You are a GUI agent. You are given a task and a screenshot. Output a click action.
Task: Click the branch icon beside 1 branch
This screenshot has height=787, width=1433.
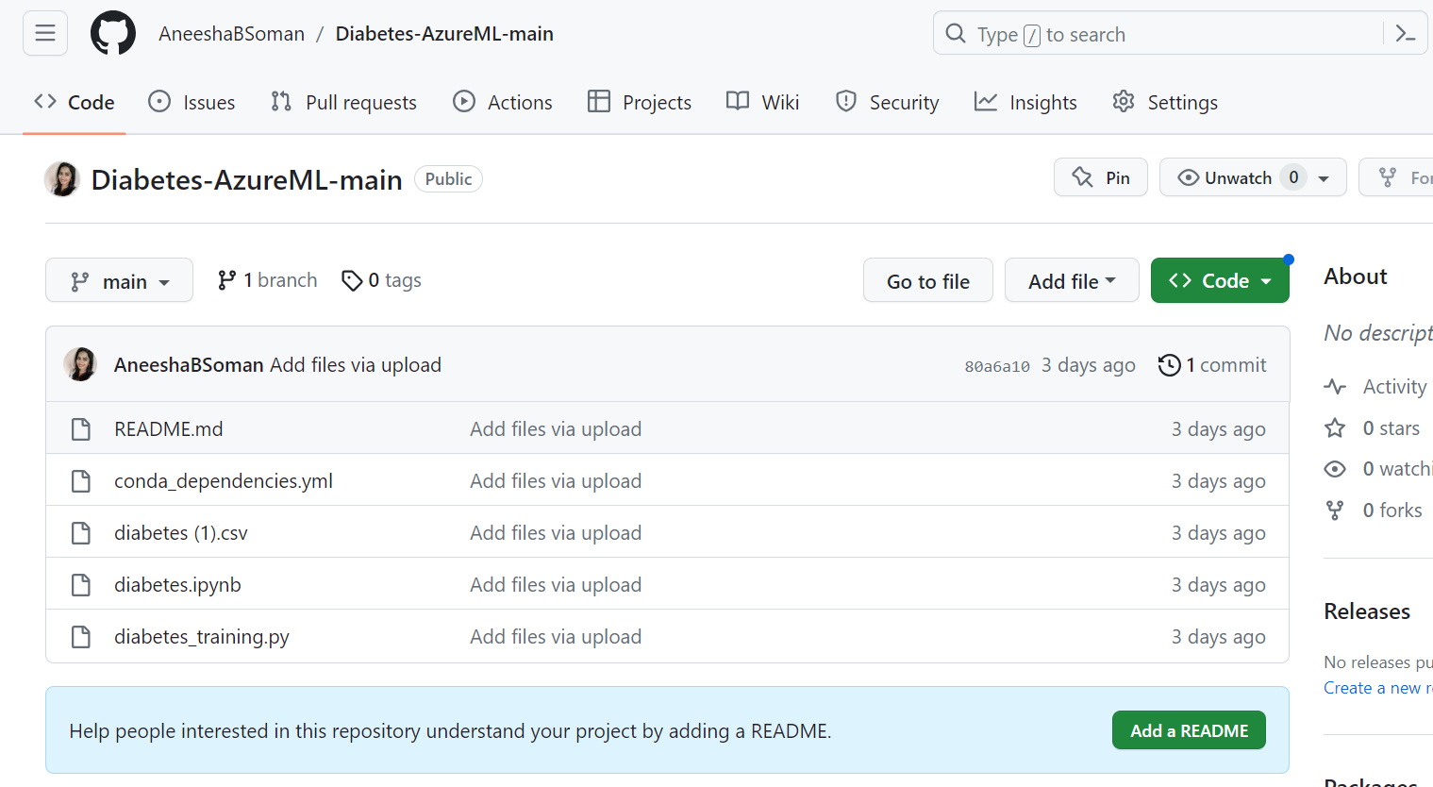226,280
